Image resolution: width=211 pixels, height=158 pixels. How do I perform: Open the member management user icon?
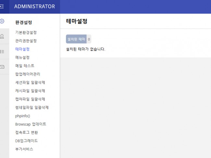coord(2,36)
